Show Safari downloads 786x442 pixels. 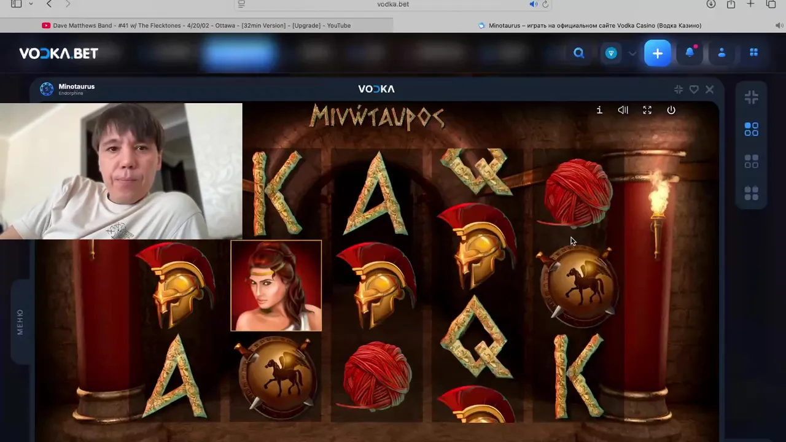[711, 4]
